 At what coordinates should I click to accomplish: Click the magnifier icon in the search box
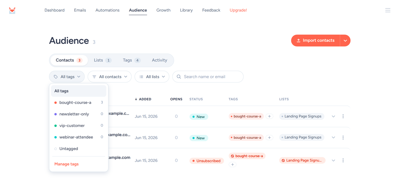click(179, 77)
